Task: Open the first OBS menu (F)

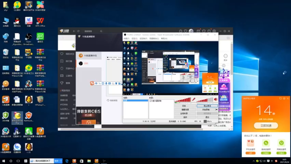Action: tap(126, 39)
